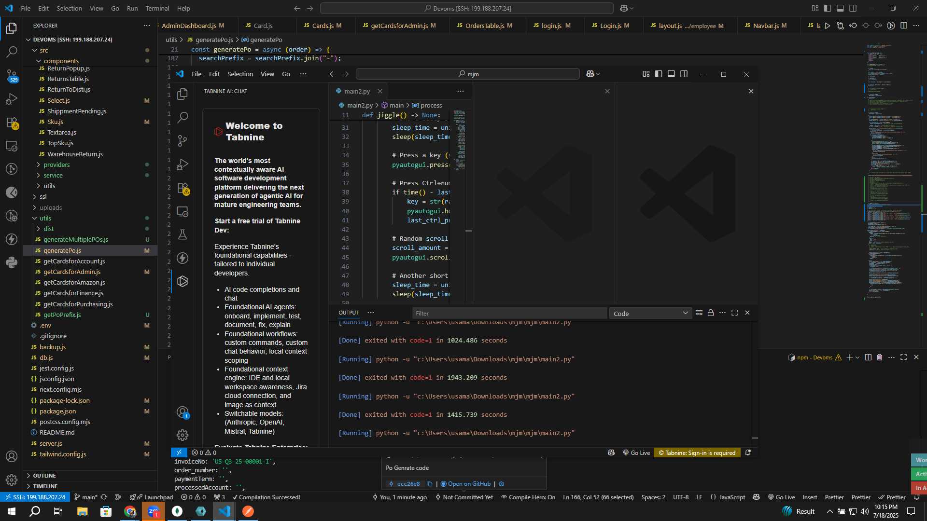The image size is (927, 521).
Task: Expand the providers folder
Action: point(56,165)
